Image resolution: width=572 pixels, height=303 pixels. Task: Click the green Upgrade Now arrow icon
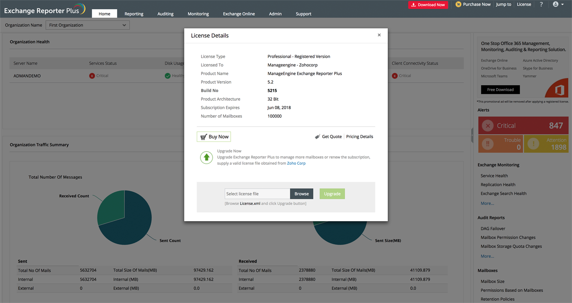(207, 157)
